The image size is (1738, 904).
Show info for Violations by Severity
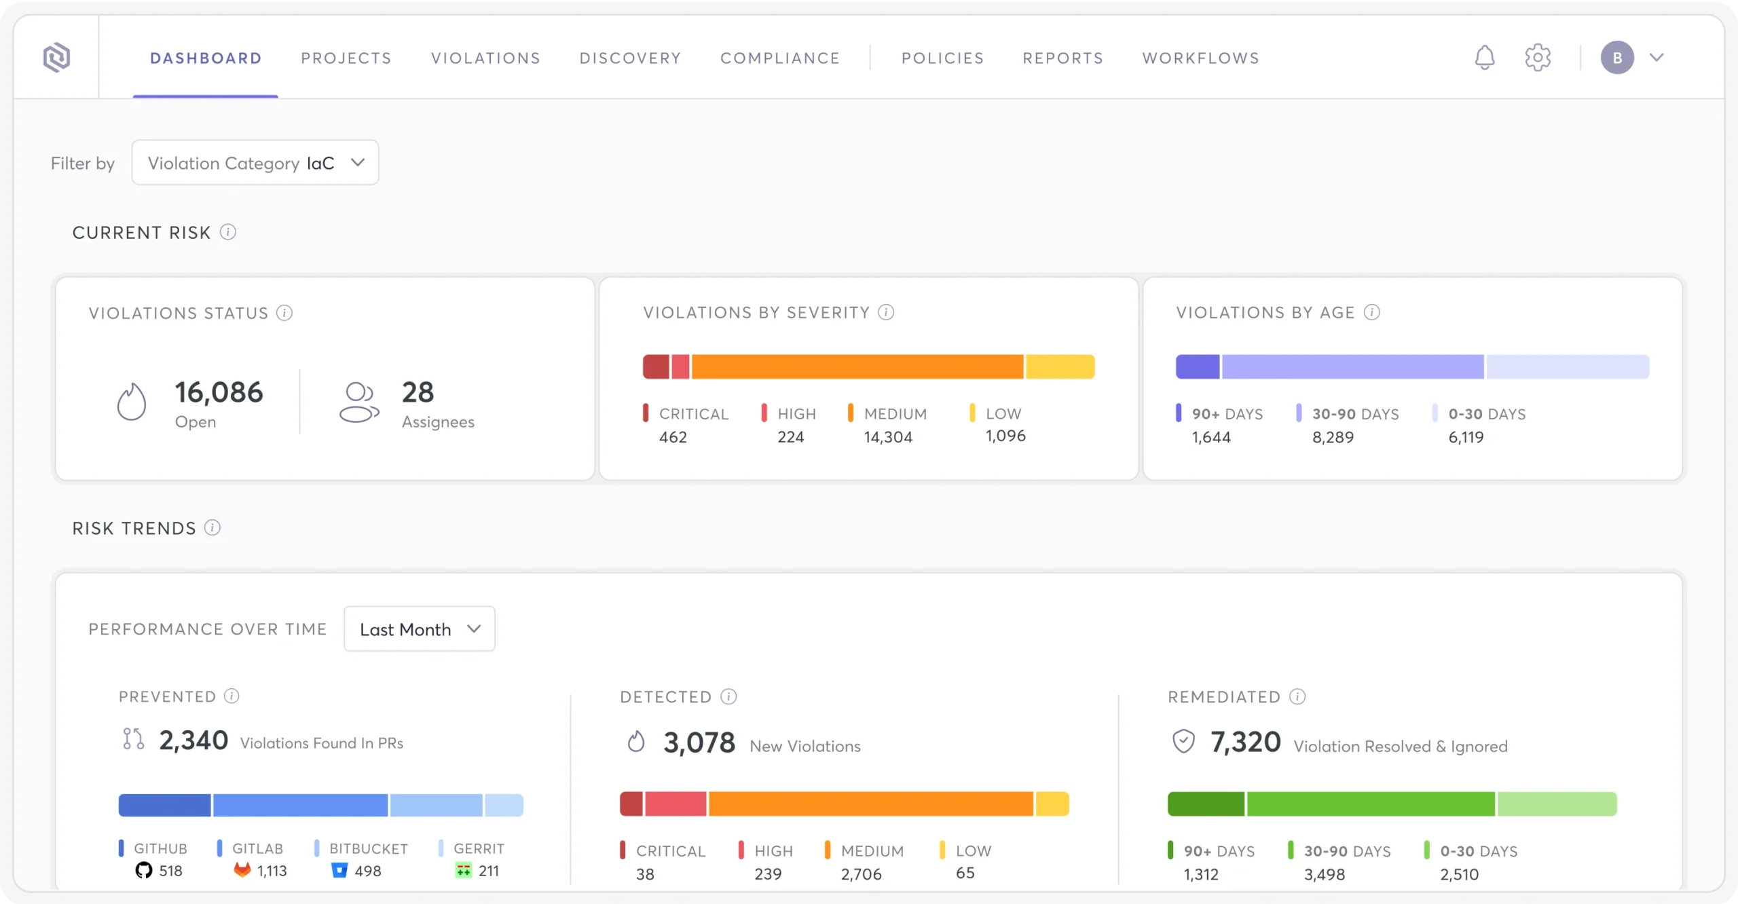tap(886, 312)
